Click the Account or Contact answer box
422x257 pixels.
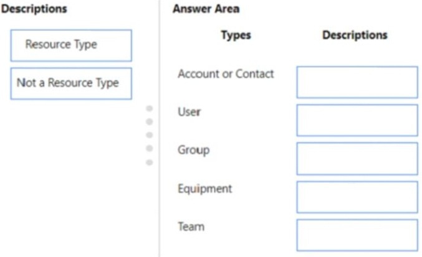pyautogui.click(x=357, y=82)
